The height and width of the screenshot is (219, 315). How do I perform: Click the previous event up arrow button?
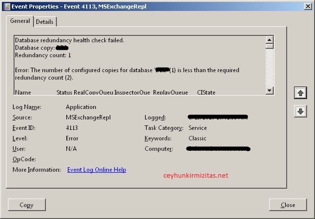pyautogui.click(x=300, y=93)
